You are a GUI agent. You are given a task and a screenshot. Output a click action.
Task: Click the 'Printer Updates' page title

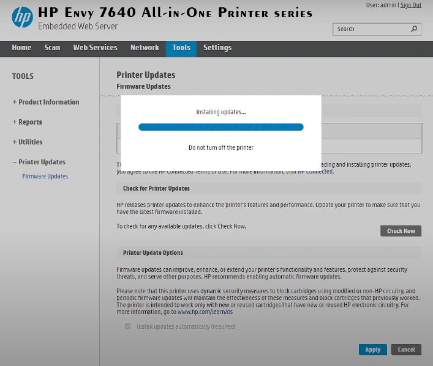click(x=146, y=75)
